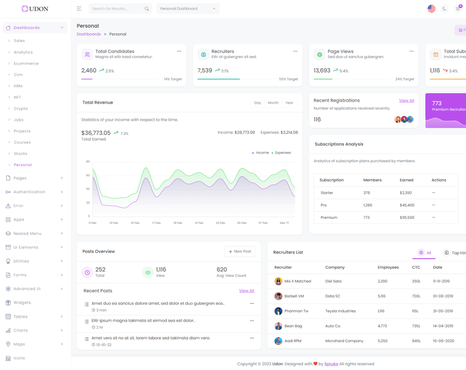This screenshot has height=370, width=466.
Task: Switch revenue chart to Month view
Action: 273,103
